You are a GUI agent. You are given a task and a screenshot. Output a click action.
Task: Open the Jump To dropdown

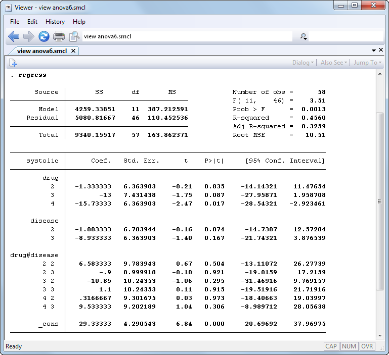pyautogui.click(x=367, y=63)
